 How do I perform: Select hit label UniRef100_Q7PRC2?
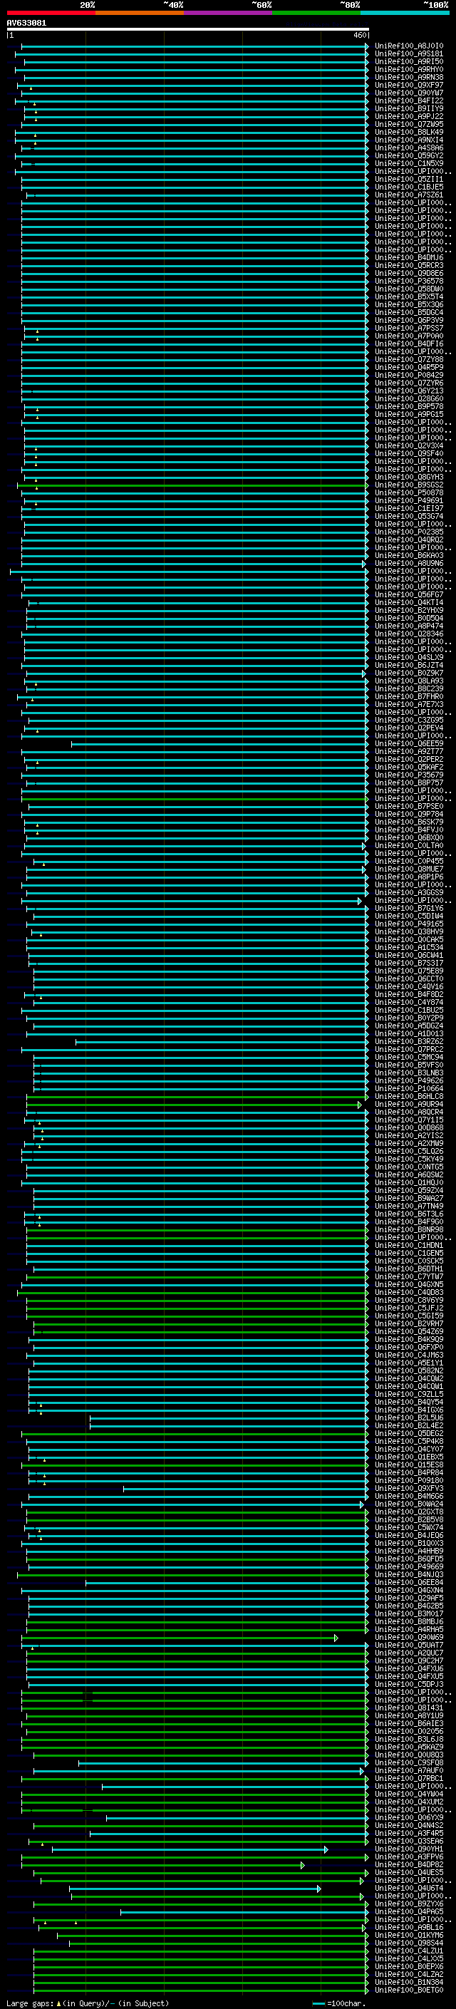tap(409, 1049)
